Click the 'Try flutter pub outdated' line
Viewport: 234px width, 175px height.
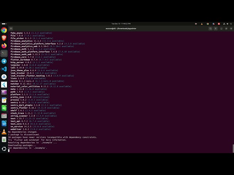pos(37,140)
